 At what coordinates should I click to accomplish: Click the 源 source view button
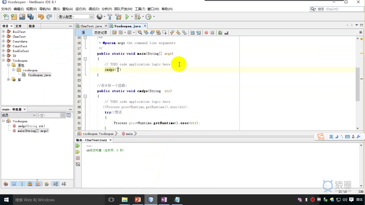pos(83,33)
